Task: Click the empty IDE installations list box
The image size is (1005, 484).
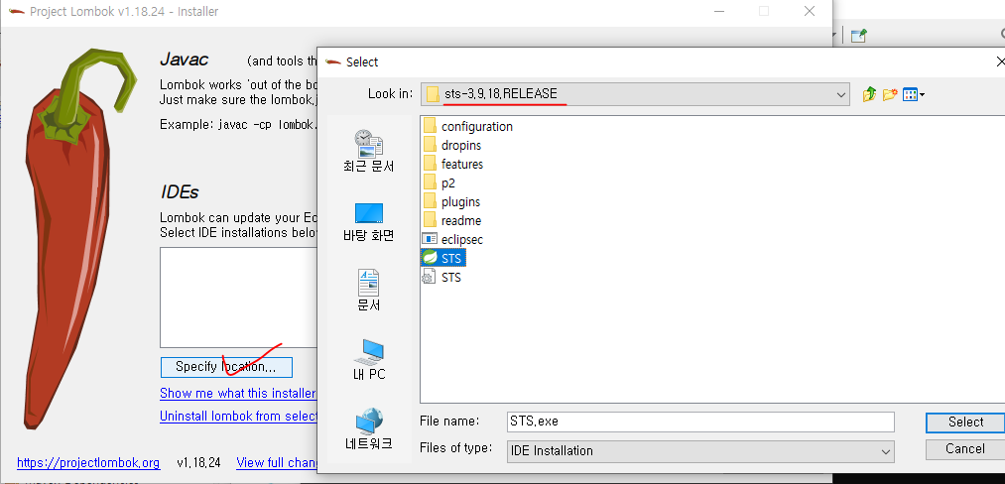Action: pyautogui.click(x=239, y=298)
